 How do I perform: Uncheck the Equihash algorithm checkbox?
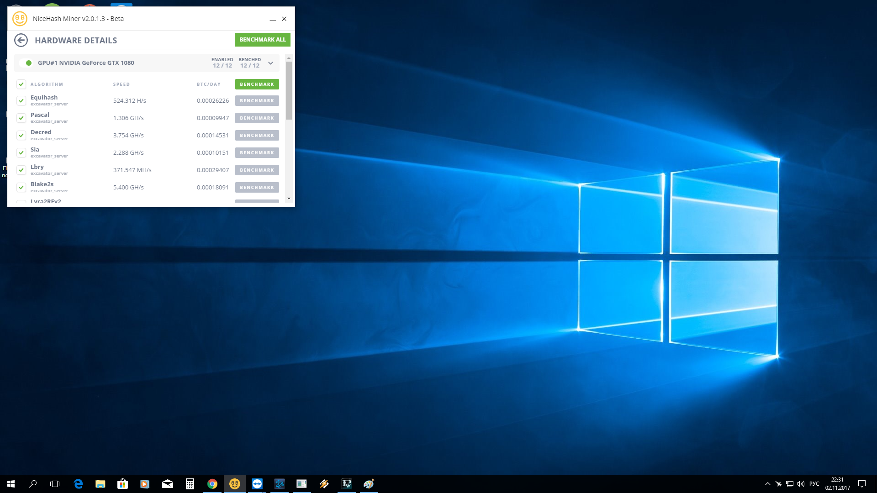point(21,101)
